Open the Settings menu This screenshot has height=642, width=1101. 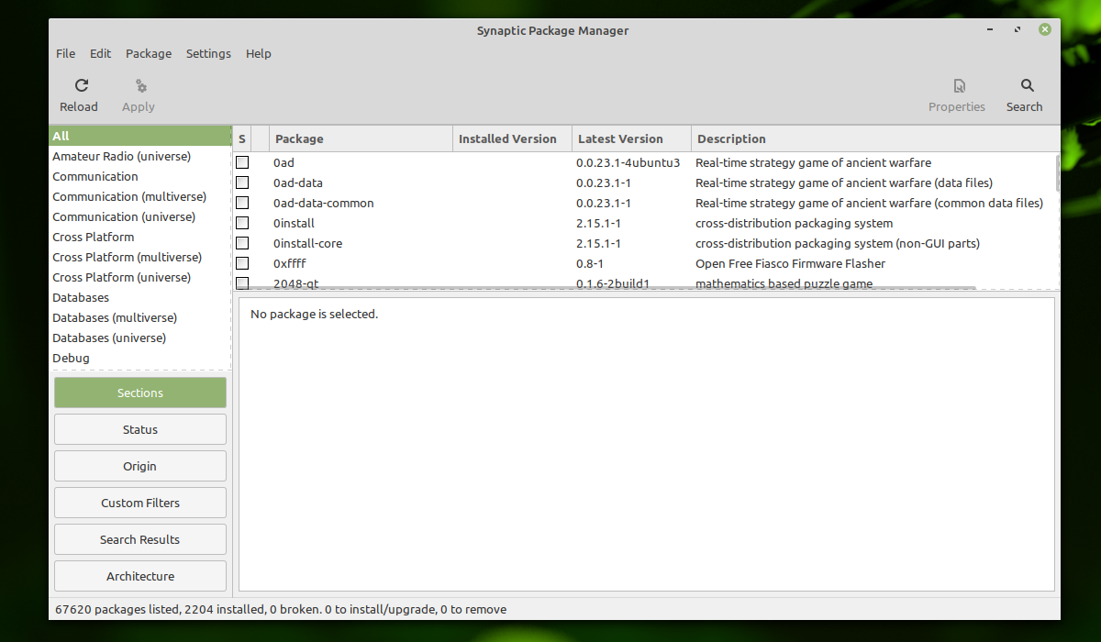coord(208,53)
